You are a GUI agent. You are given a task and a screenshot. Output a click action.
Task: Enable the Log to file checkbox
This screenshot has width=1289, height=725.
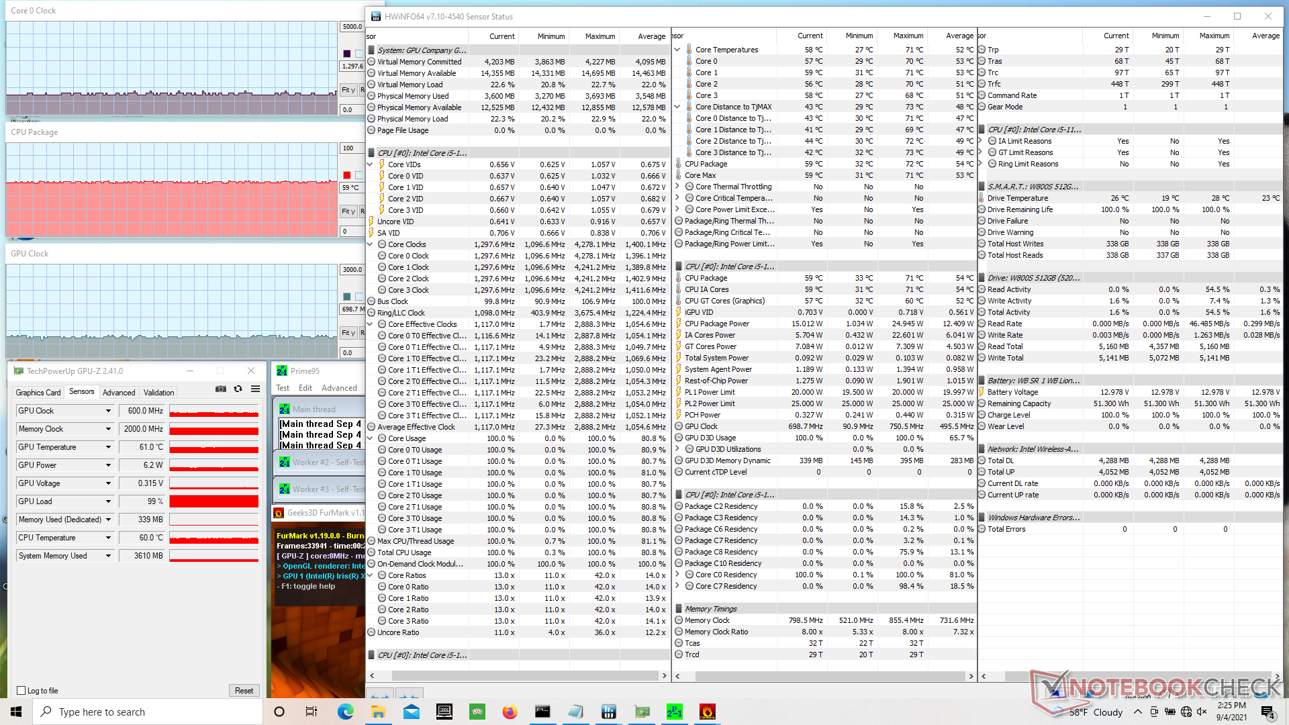point(21,691)
